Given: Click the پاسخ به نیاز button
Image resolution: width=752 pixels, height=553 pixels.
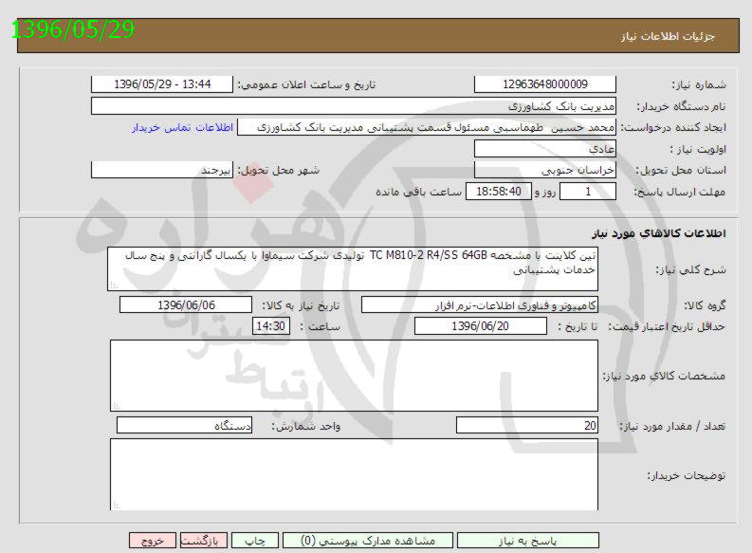Looking at the screenshot, I should [x=528, y=540].
